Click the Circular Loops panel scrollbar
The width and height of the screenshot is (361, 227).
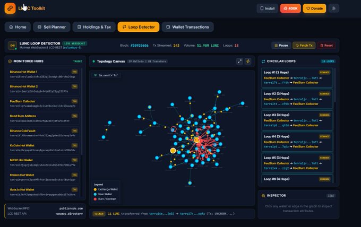coord(335,85)
